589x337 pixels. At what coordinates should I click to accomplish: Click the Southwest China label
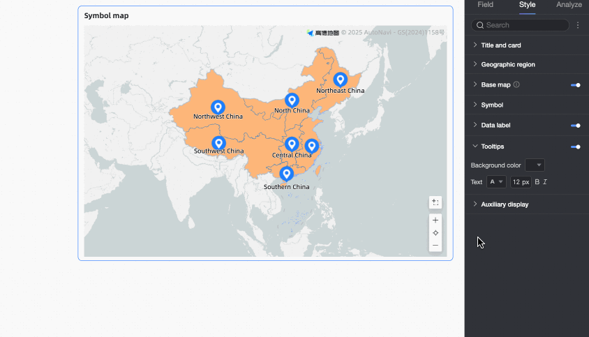tap(218, 151)
